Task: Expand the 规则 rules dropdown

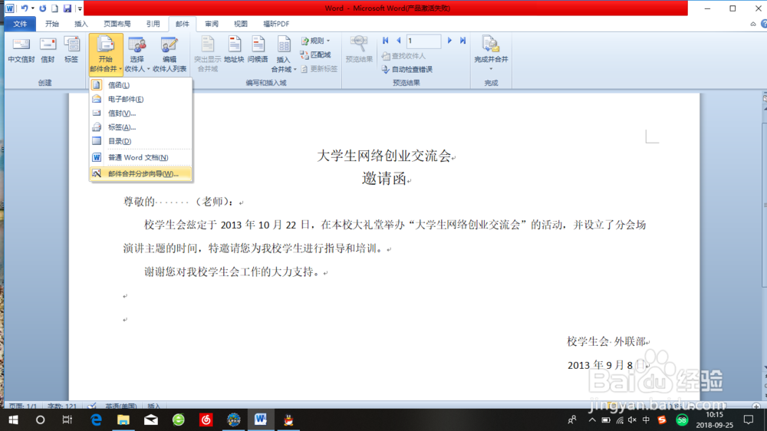Action: tap(315, 41)
